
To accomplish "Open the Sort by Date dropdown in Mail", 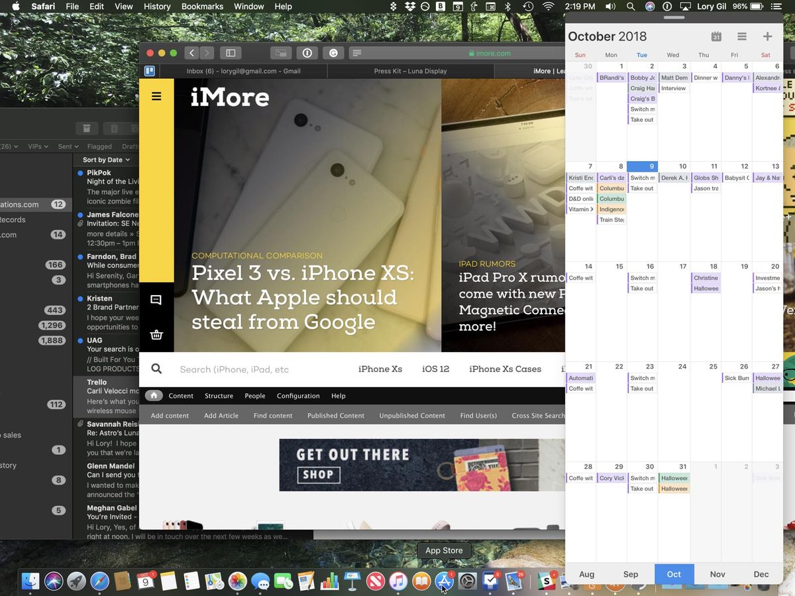I will tap(105, 159).
